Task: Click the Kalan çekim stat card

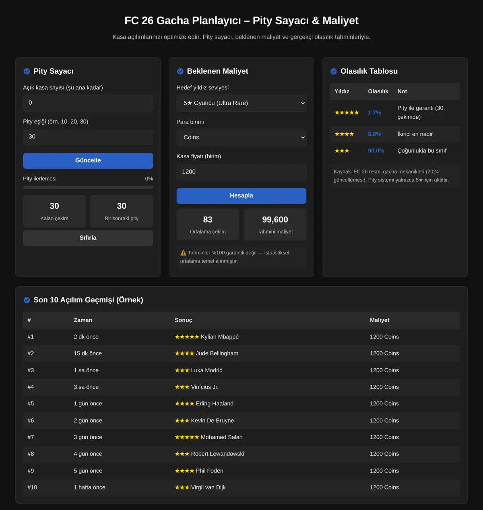Action: (54, 211)
